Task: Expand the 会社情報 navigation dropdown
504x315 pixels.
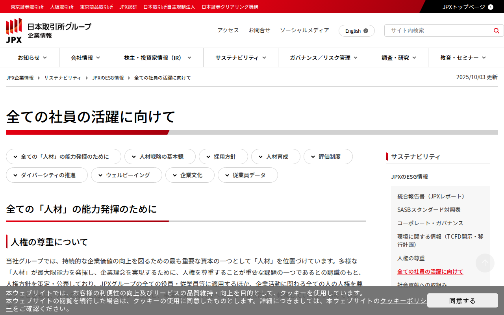Action: 85,58
